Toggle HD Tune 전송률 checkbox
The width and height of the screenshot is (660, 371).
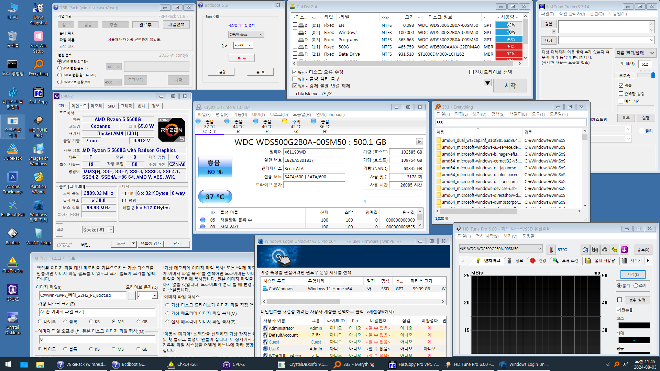pyautogui.click(x=618, y=310)
